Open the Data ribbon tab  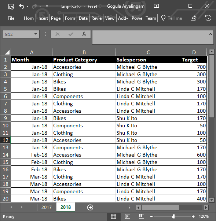pyautogui.click(x=83, y=18)
